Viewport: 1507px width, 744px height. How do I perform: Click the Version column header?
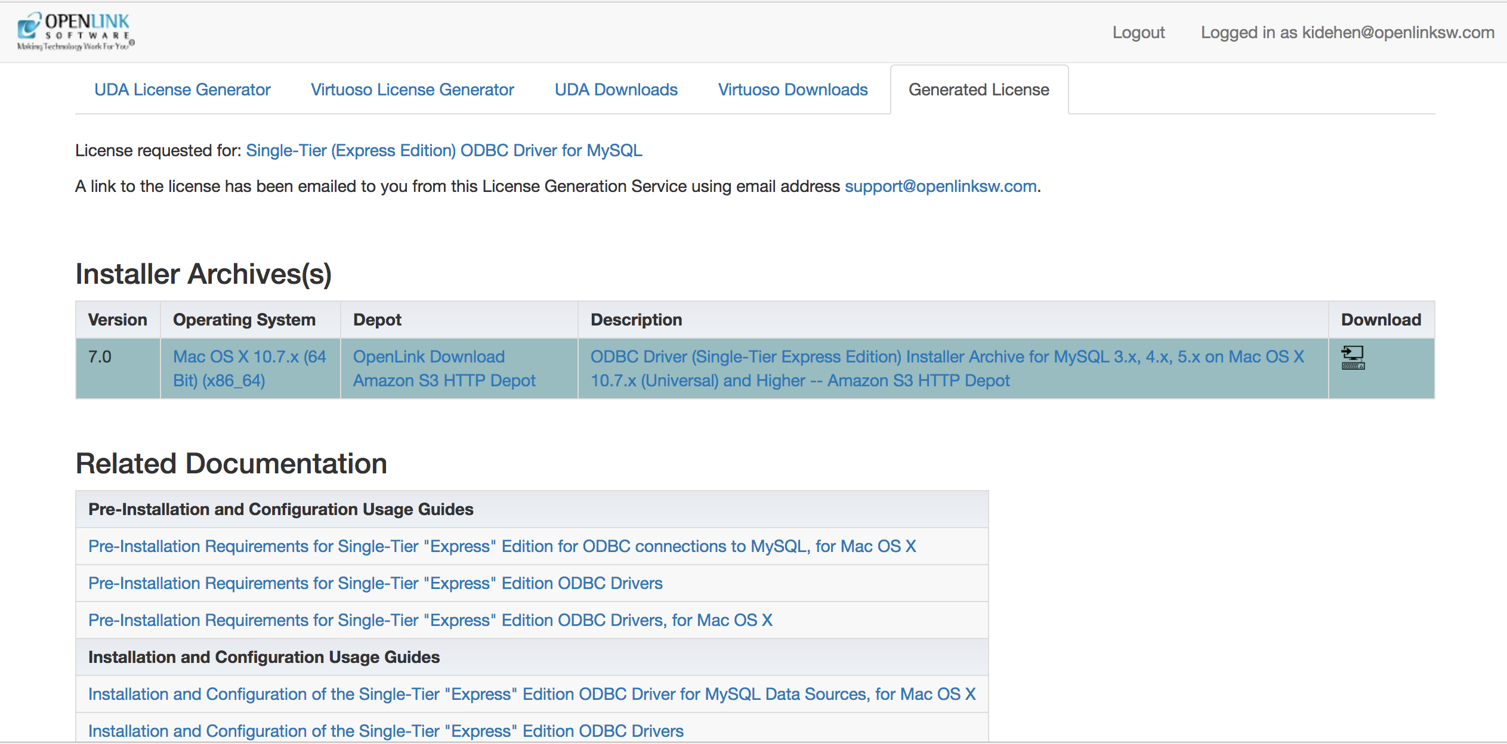[x=118, y=320]
